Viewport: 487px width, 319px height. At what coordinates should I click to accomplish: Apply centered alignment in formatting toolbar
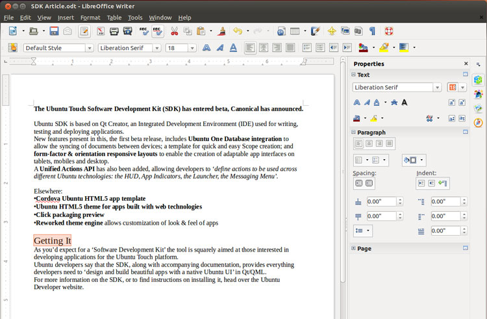point(264,47)
